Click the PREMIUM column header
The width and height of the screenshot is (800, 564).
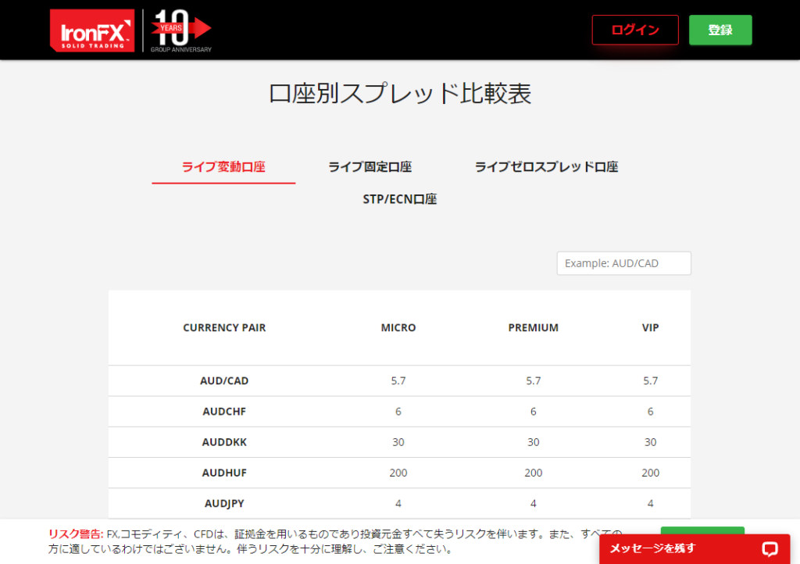[x=533, y=328]
